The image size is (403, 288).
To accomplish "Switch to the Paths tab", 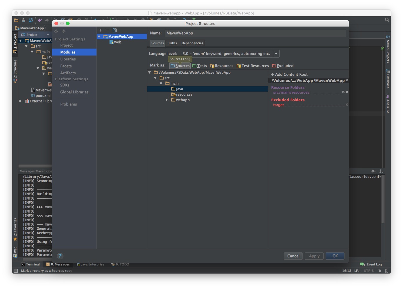I will point(173,43).
